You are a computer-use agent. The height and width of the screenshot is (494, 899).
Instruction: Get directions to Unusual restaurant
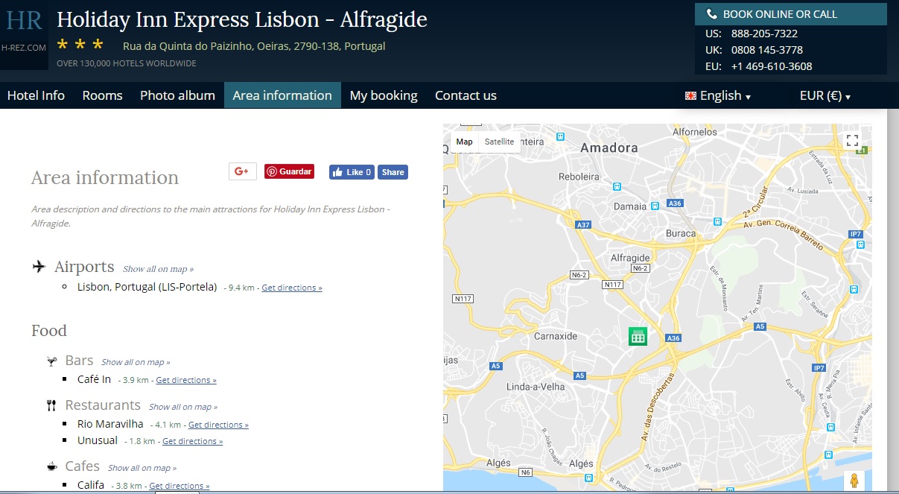192,441
